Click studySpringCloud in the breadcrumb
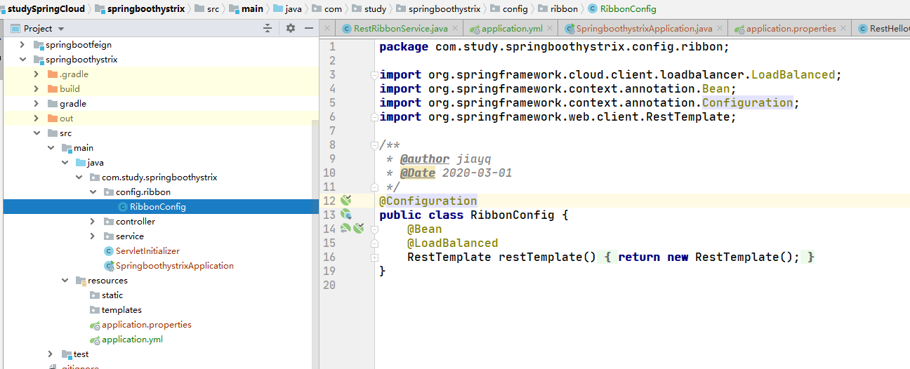Viewport: 910px width, 369px height. pos(46,9)
